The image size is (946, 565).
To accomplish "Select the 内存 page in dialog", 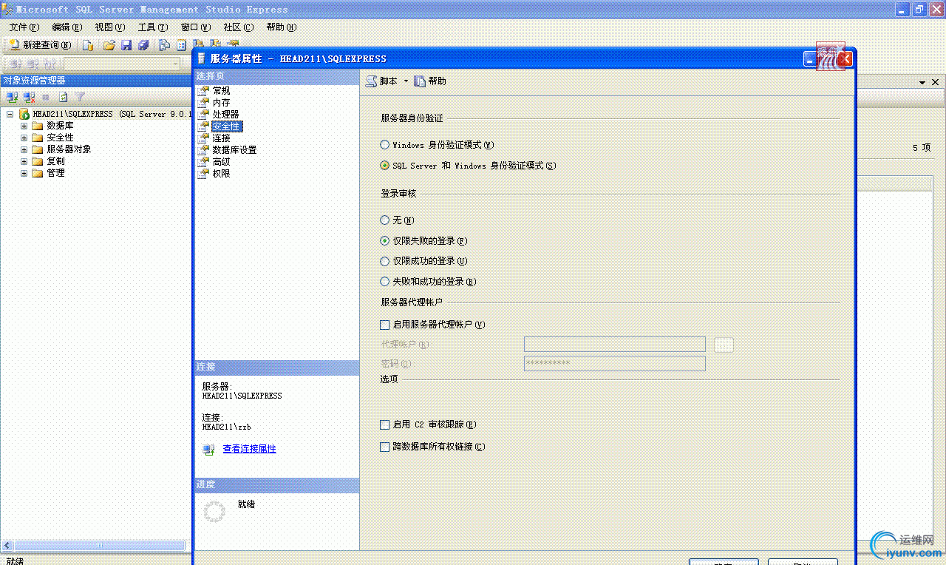I will coord(221,103).
